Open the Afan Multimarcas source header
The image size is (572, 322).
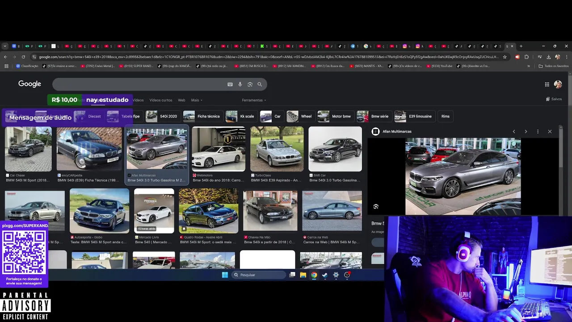click(392, 131)
